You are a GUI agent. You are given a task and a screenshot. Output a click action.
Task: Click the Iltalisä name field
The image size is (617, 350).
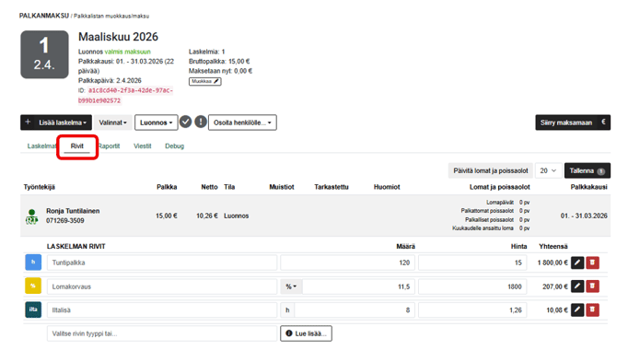point(162,310)
